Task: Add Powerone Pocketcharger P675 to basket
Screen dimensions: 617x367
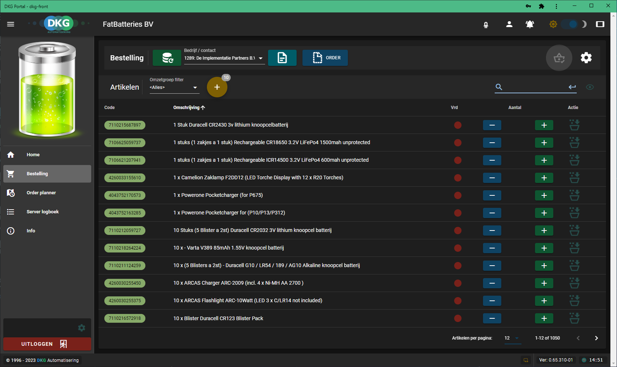Action: (x=574, y=195)
